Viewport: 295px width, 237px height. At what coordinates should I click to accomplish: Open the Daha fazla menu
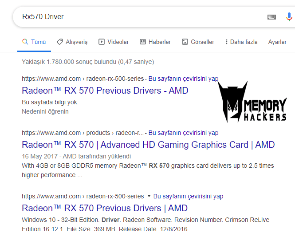[x=241, y=42]
